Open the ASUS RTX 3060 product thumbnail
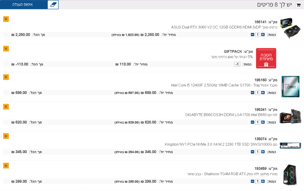This screenshot has width=304, height=191. coord(290,28)
